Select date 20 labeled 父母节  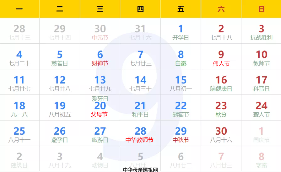(100, 107)
